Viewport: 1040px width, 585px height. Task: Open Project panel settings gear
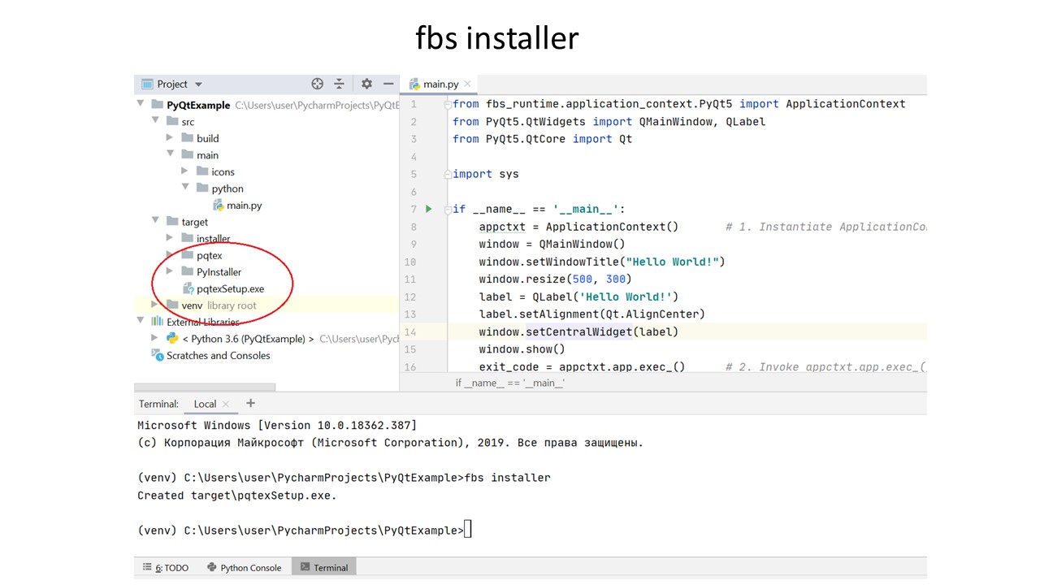(x=366, y=84)
